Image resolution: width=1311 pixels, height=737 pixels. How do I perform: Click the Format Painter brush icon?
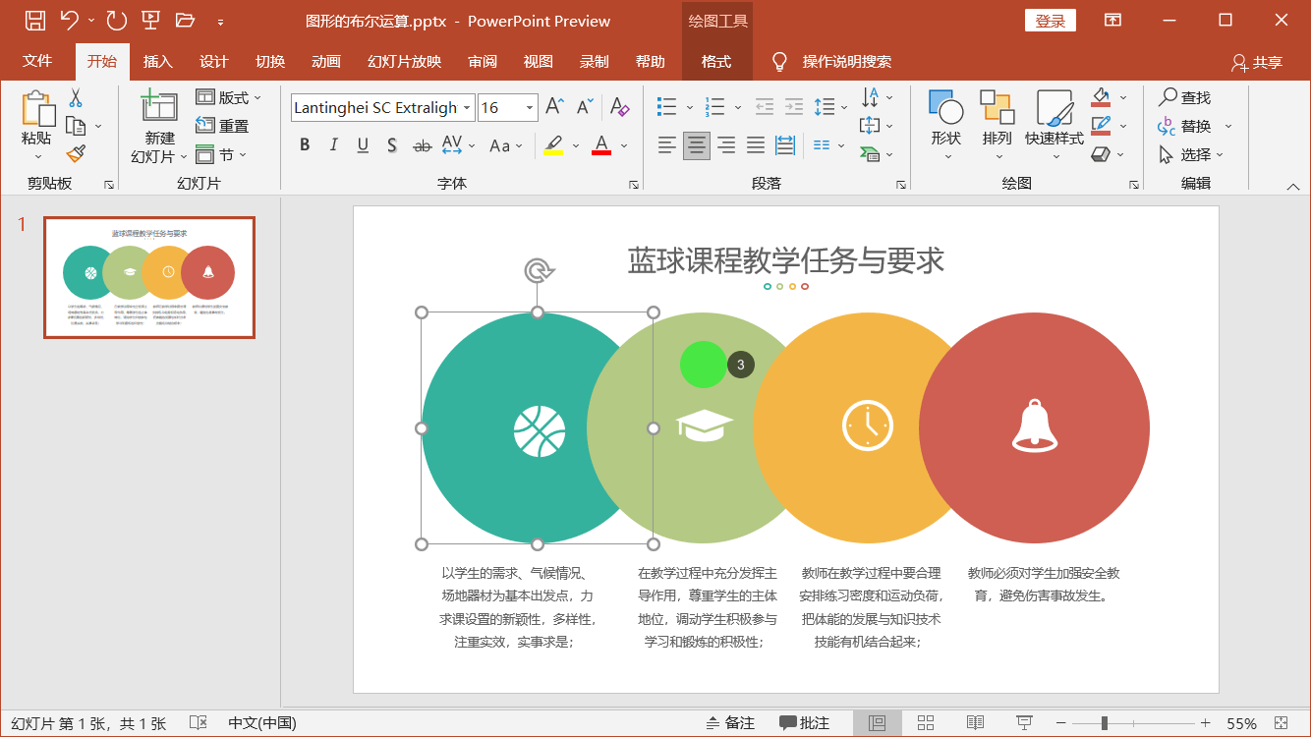(x=76, y=153)
